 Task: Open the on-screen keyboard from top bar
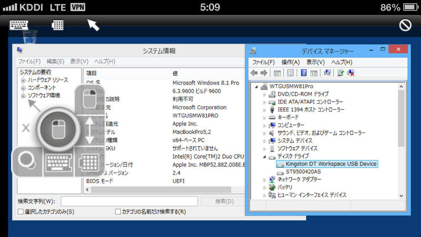tap(19, 25)
